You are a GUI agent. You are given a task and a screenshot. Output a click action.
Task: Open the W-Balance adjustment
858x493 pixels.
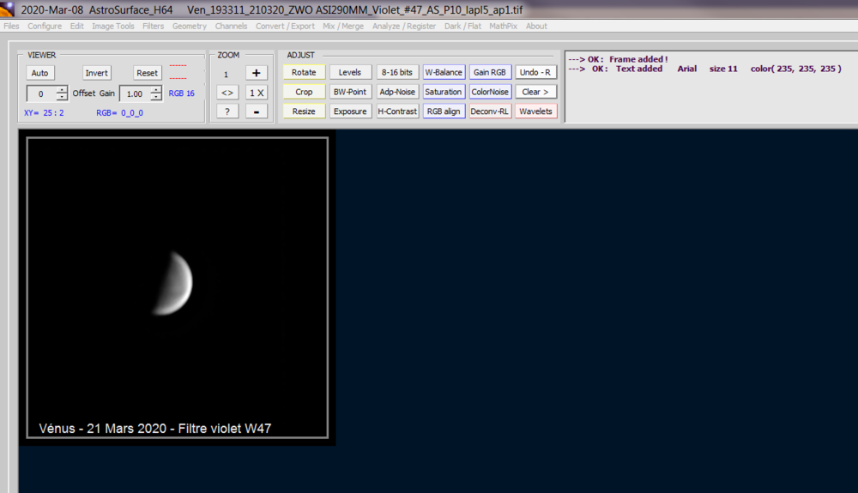point(444,72)
